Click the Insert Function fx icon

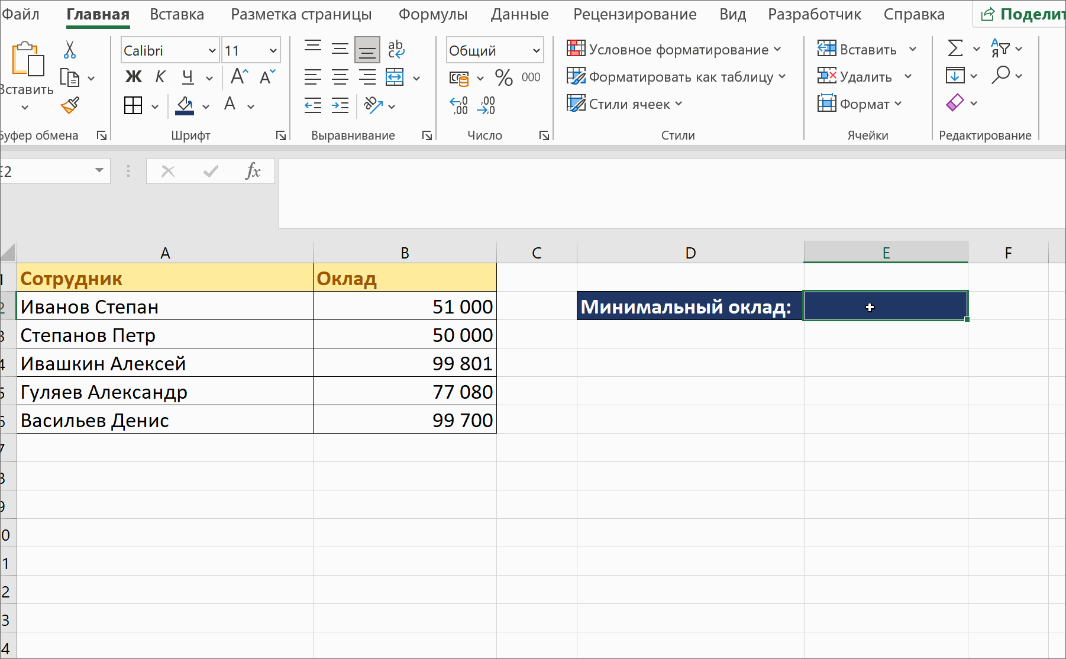coord(253,172)
